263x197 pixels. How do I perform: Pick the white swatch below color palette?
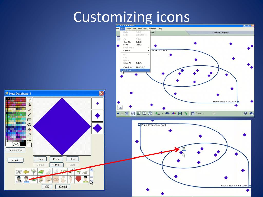point(8,144)
